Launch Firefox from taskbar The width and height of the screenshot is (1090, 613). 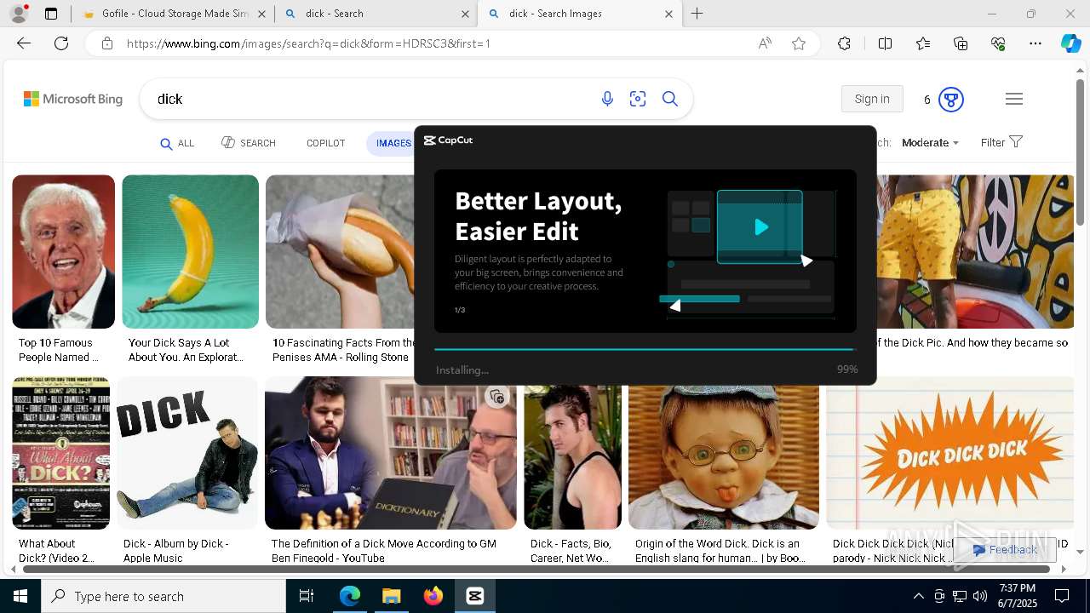433,596
